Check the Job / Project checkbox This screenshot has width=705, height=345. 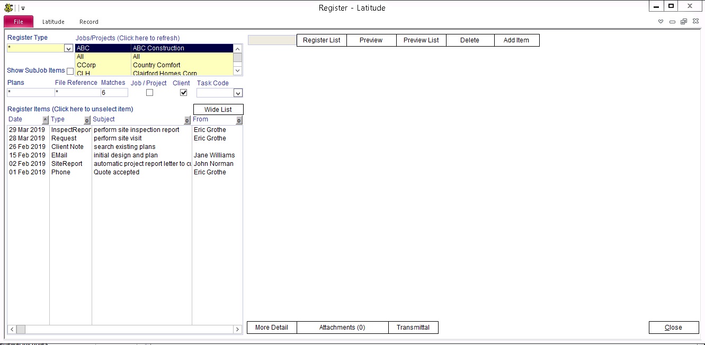pyautogui.click(x=149, y=93)
